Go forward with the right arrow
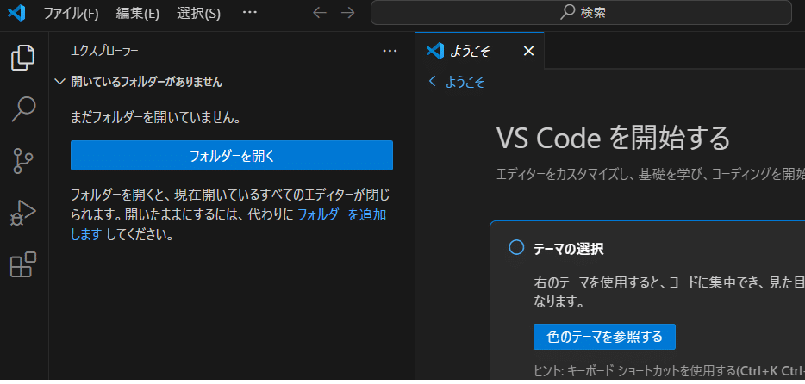The width and height of the screenshot is (805, 384). tap(348, 13)
